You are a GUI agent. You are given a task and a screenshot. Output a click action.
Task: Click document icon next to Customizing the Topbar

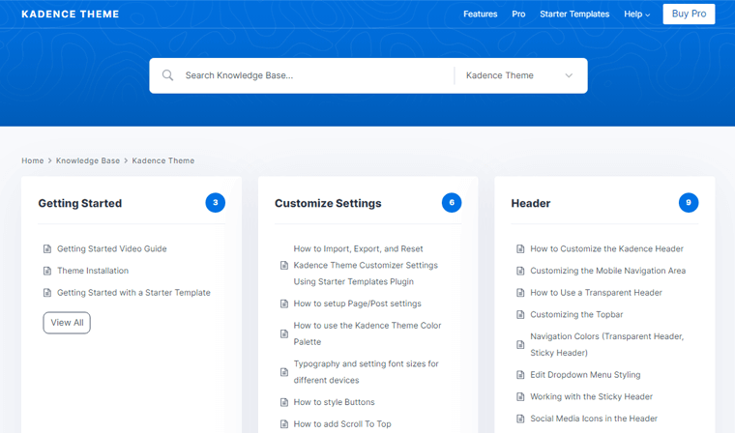520,315
